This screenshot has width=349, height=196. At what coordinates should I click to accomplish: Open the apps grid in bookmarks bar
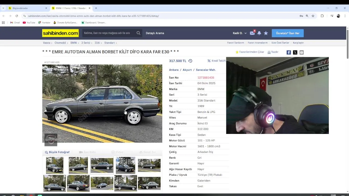click(x=3, y=23)
